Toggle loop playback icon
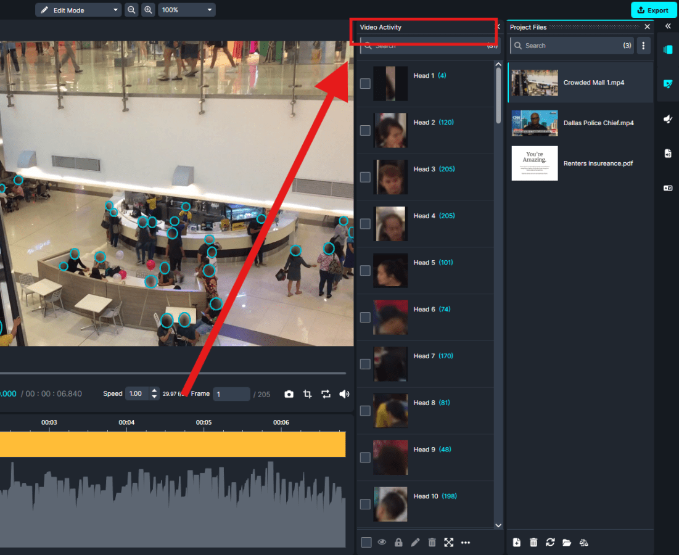Screen dimensions: 679x555 click(x=326, y=394)
